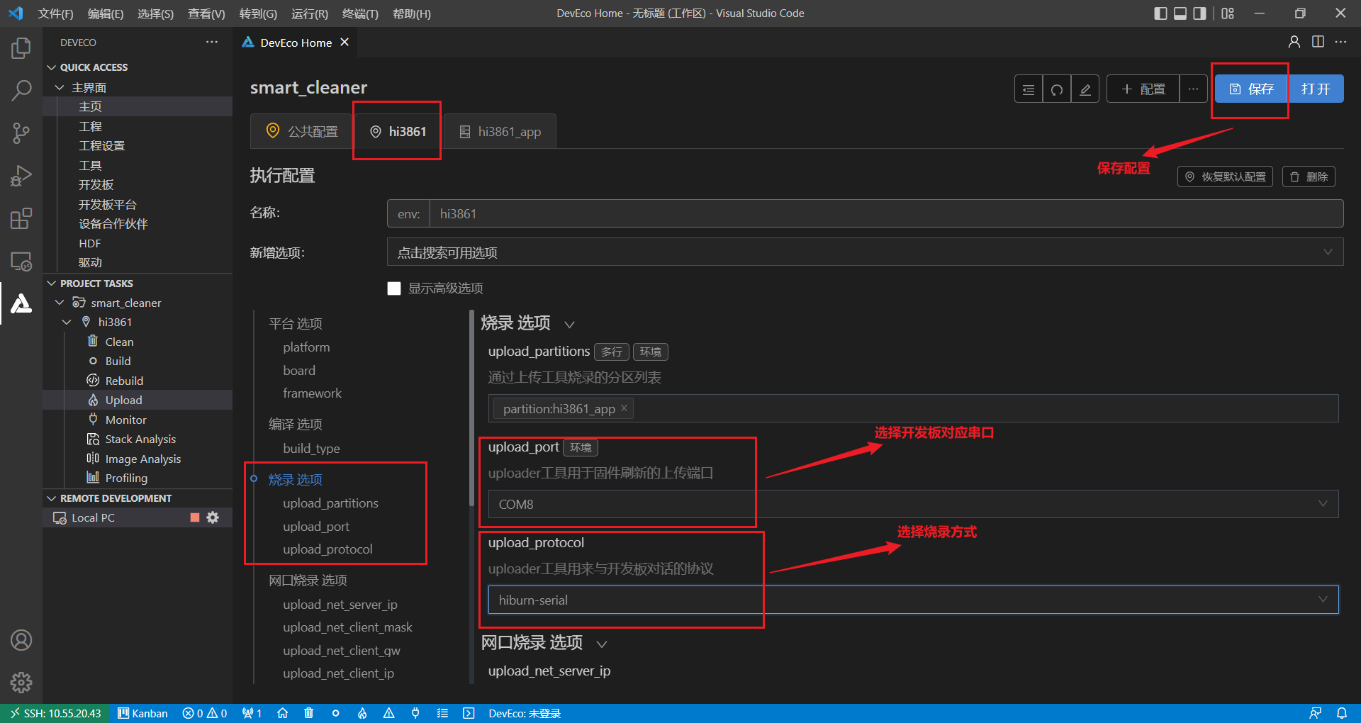The width and height of the screenshot is (1361, 723).
Task: Click the list-view icon button near config toolbar
Action: (x=1029, y=89)
